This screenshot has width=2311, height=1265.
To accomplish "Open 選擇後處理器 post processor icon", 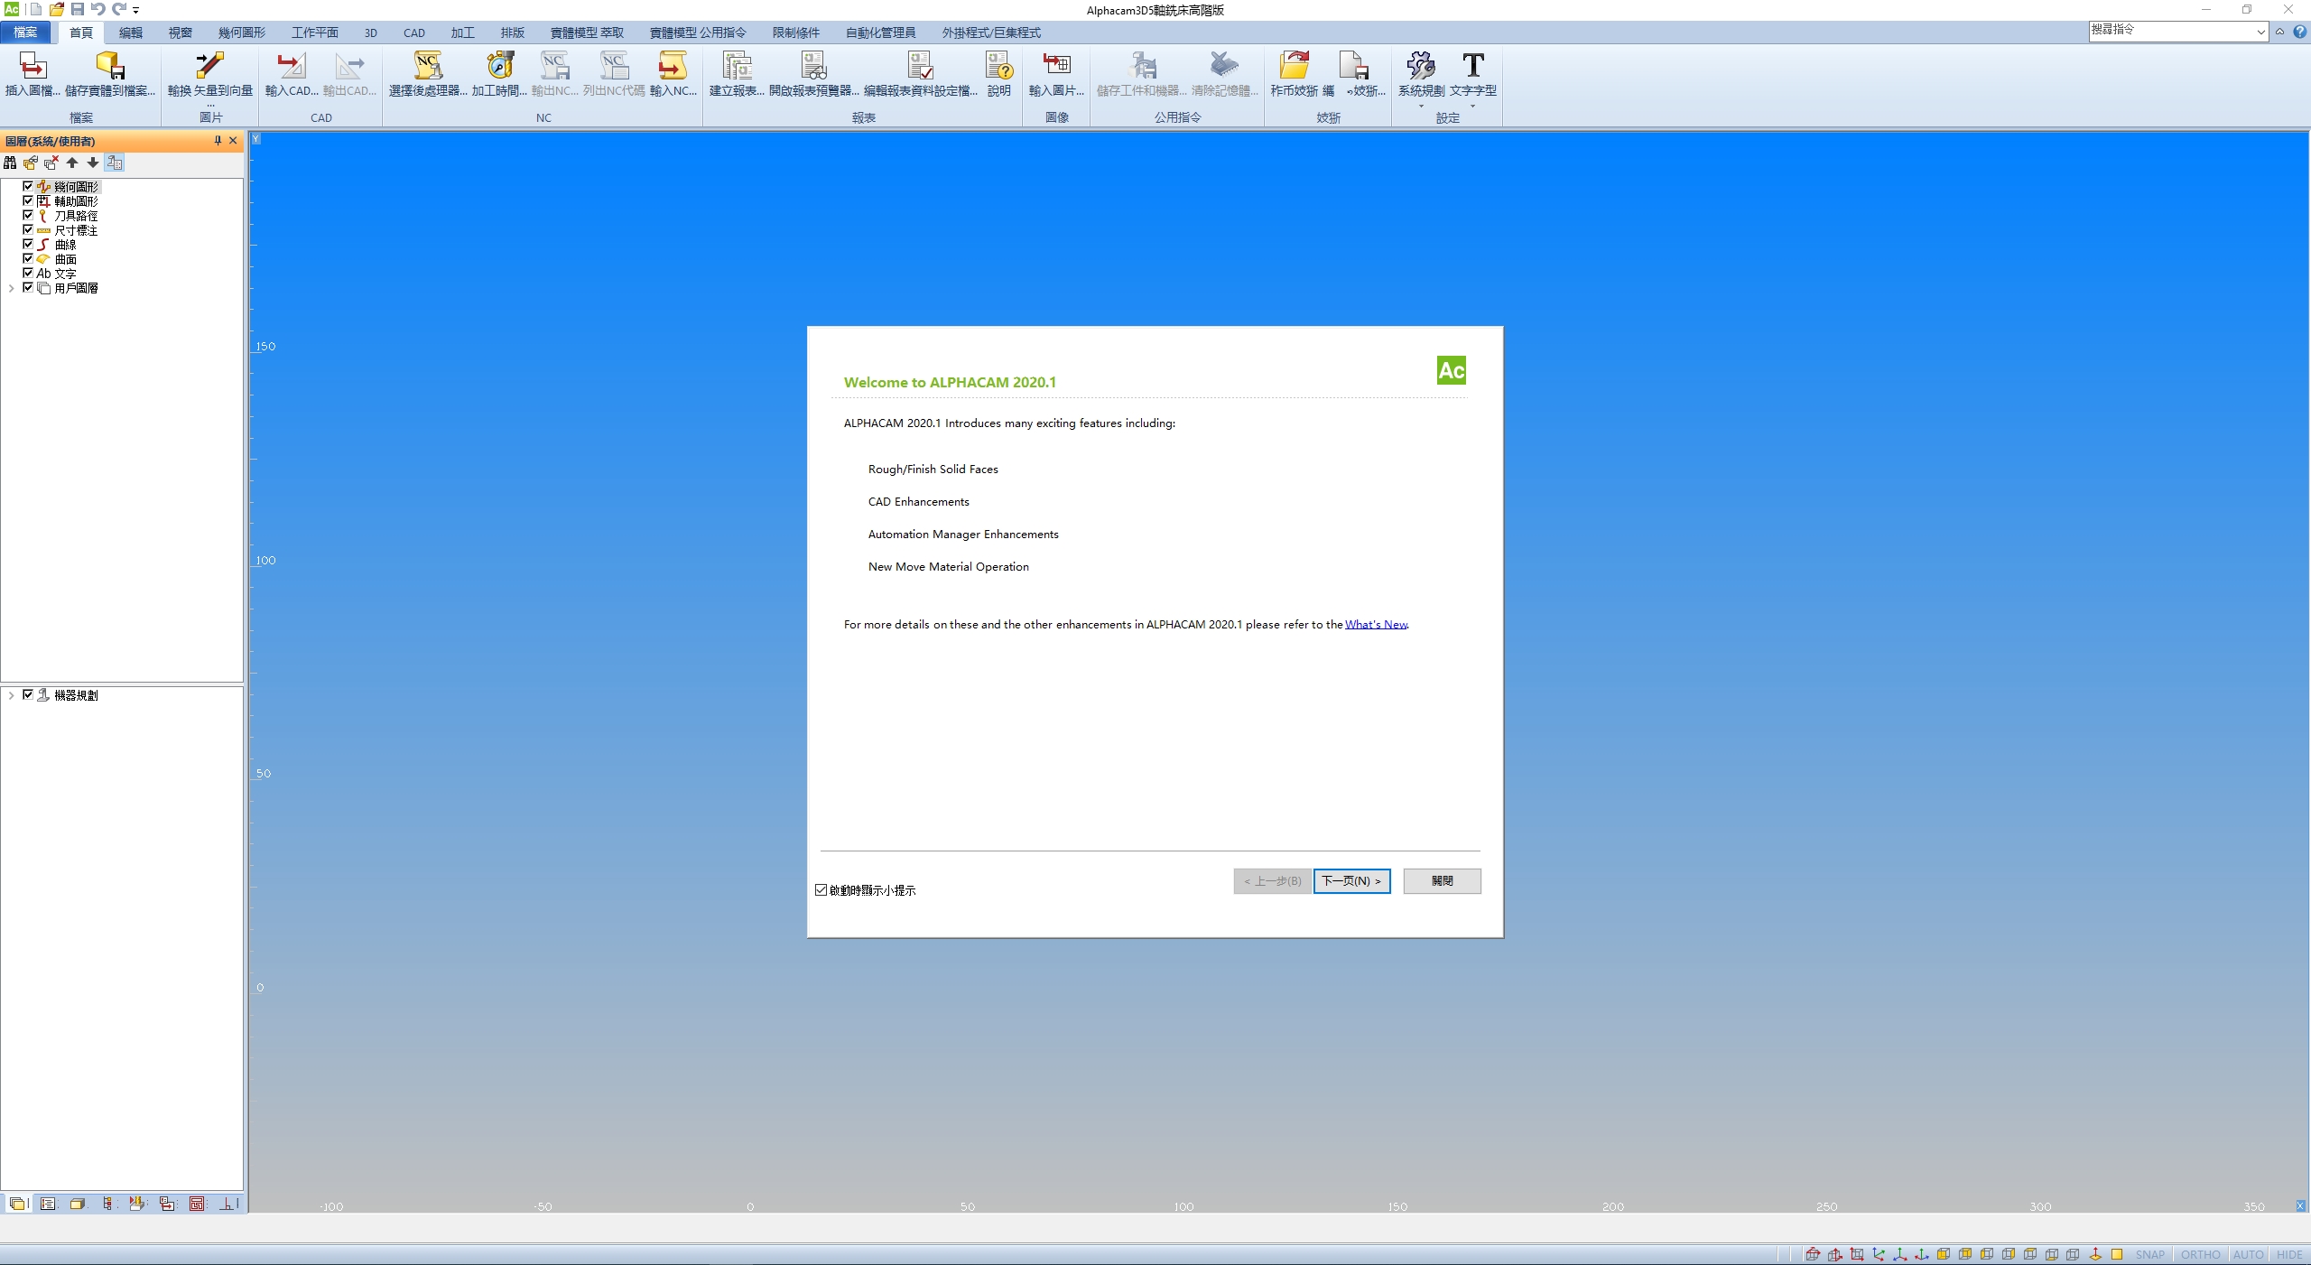I will pyautogui.click(x=428, y=67).
